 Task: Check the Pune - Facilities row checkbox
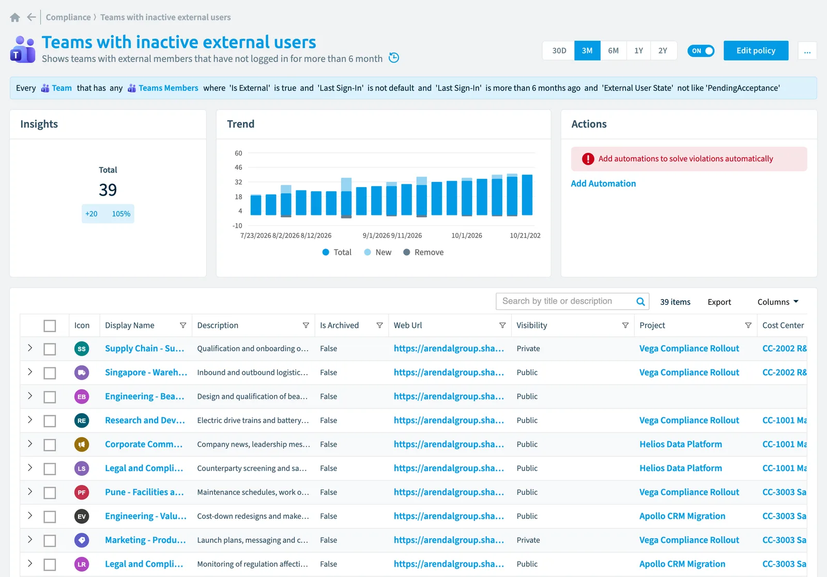pos(50,493)
